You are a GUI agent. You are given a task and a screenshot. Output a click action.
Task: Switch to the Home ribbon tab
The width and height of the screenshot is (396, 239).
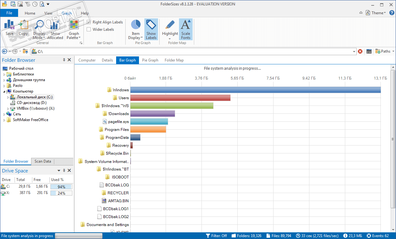click(30, 13)
